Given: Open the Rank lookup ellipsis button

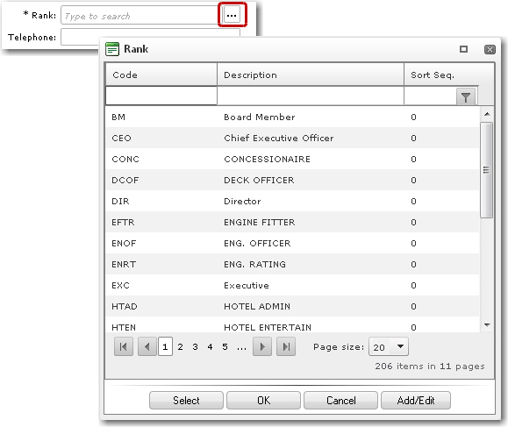Looking at the screenshot, I should pyautogui.click(x=232, y=15).
